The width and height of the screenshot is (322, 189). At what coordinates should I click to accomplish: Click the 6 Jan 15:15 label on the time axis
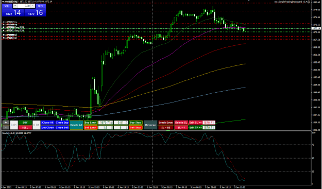pyautogui.click(x=94, y=187)
